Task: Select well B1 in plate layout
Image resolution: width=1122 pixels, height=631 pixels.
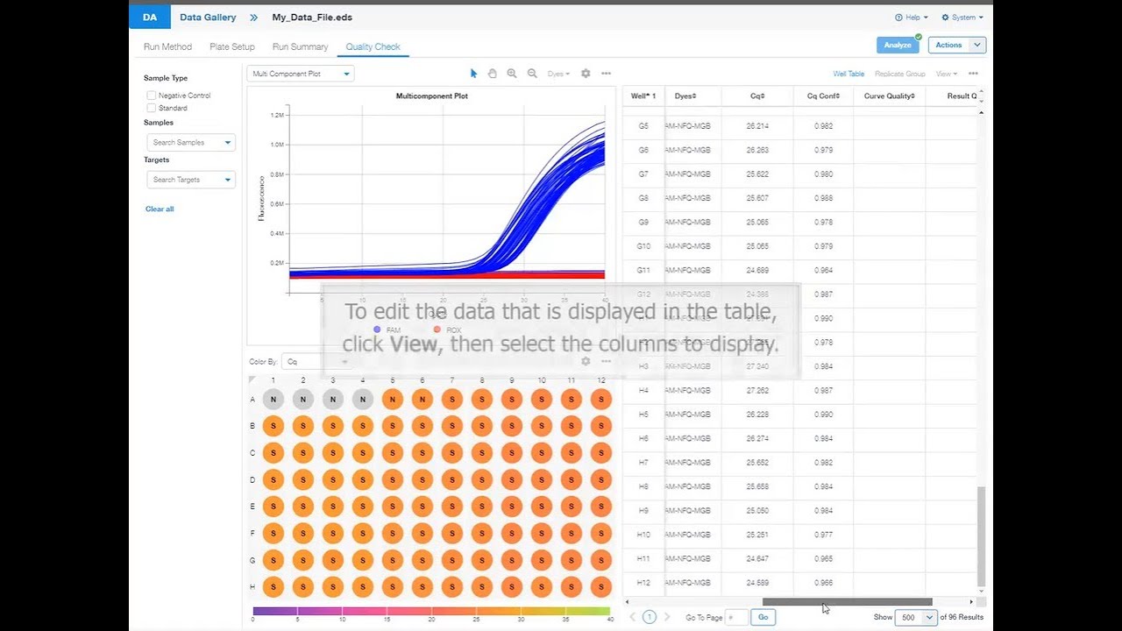Action: click(x=273, y=427)
